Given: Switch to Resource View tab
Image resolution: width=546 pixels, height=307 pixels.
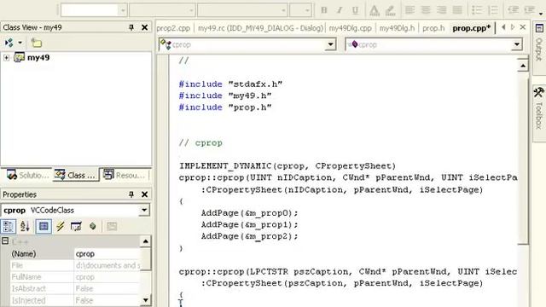Looking at the screenshot, I should 125,175.
